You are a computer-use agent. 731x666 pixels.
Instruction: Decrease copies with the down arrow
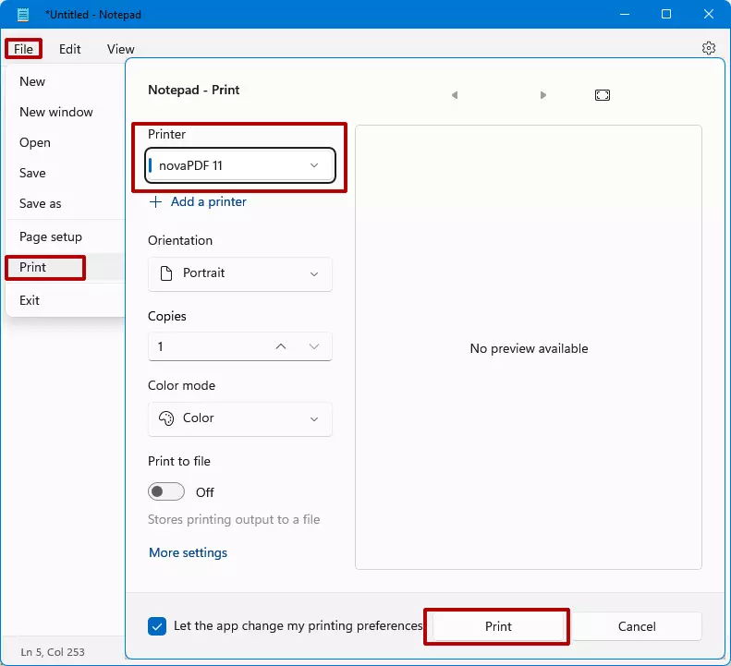tap(314, 346)
